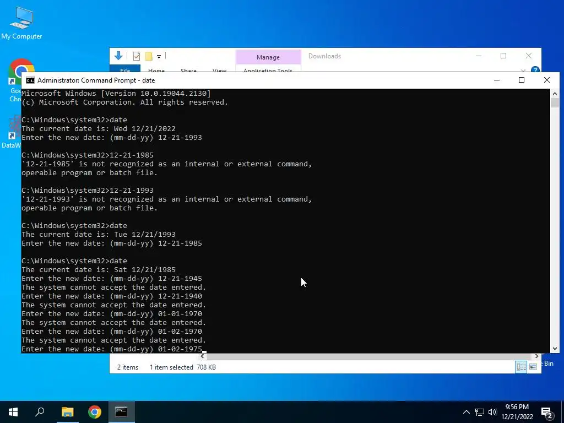Click Explorer horizontal scrollbar right arrow

(x=536, y=356)
